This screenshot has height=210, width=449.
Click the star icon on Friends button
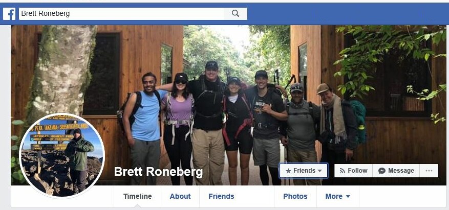click(x=288, y=171)
